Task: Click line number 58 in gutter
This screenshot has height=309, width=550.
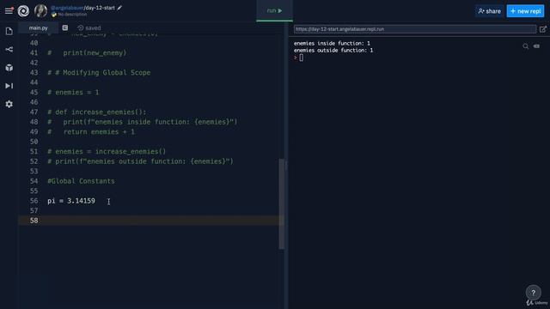Action: [34, 221]
